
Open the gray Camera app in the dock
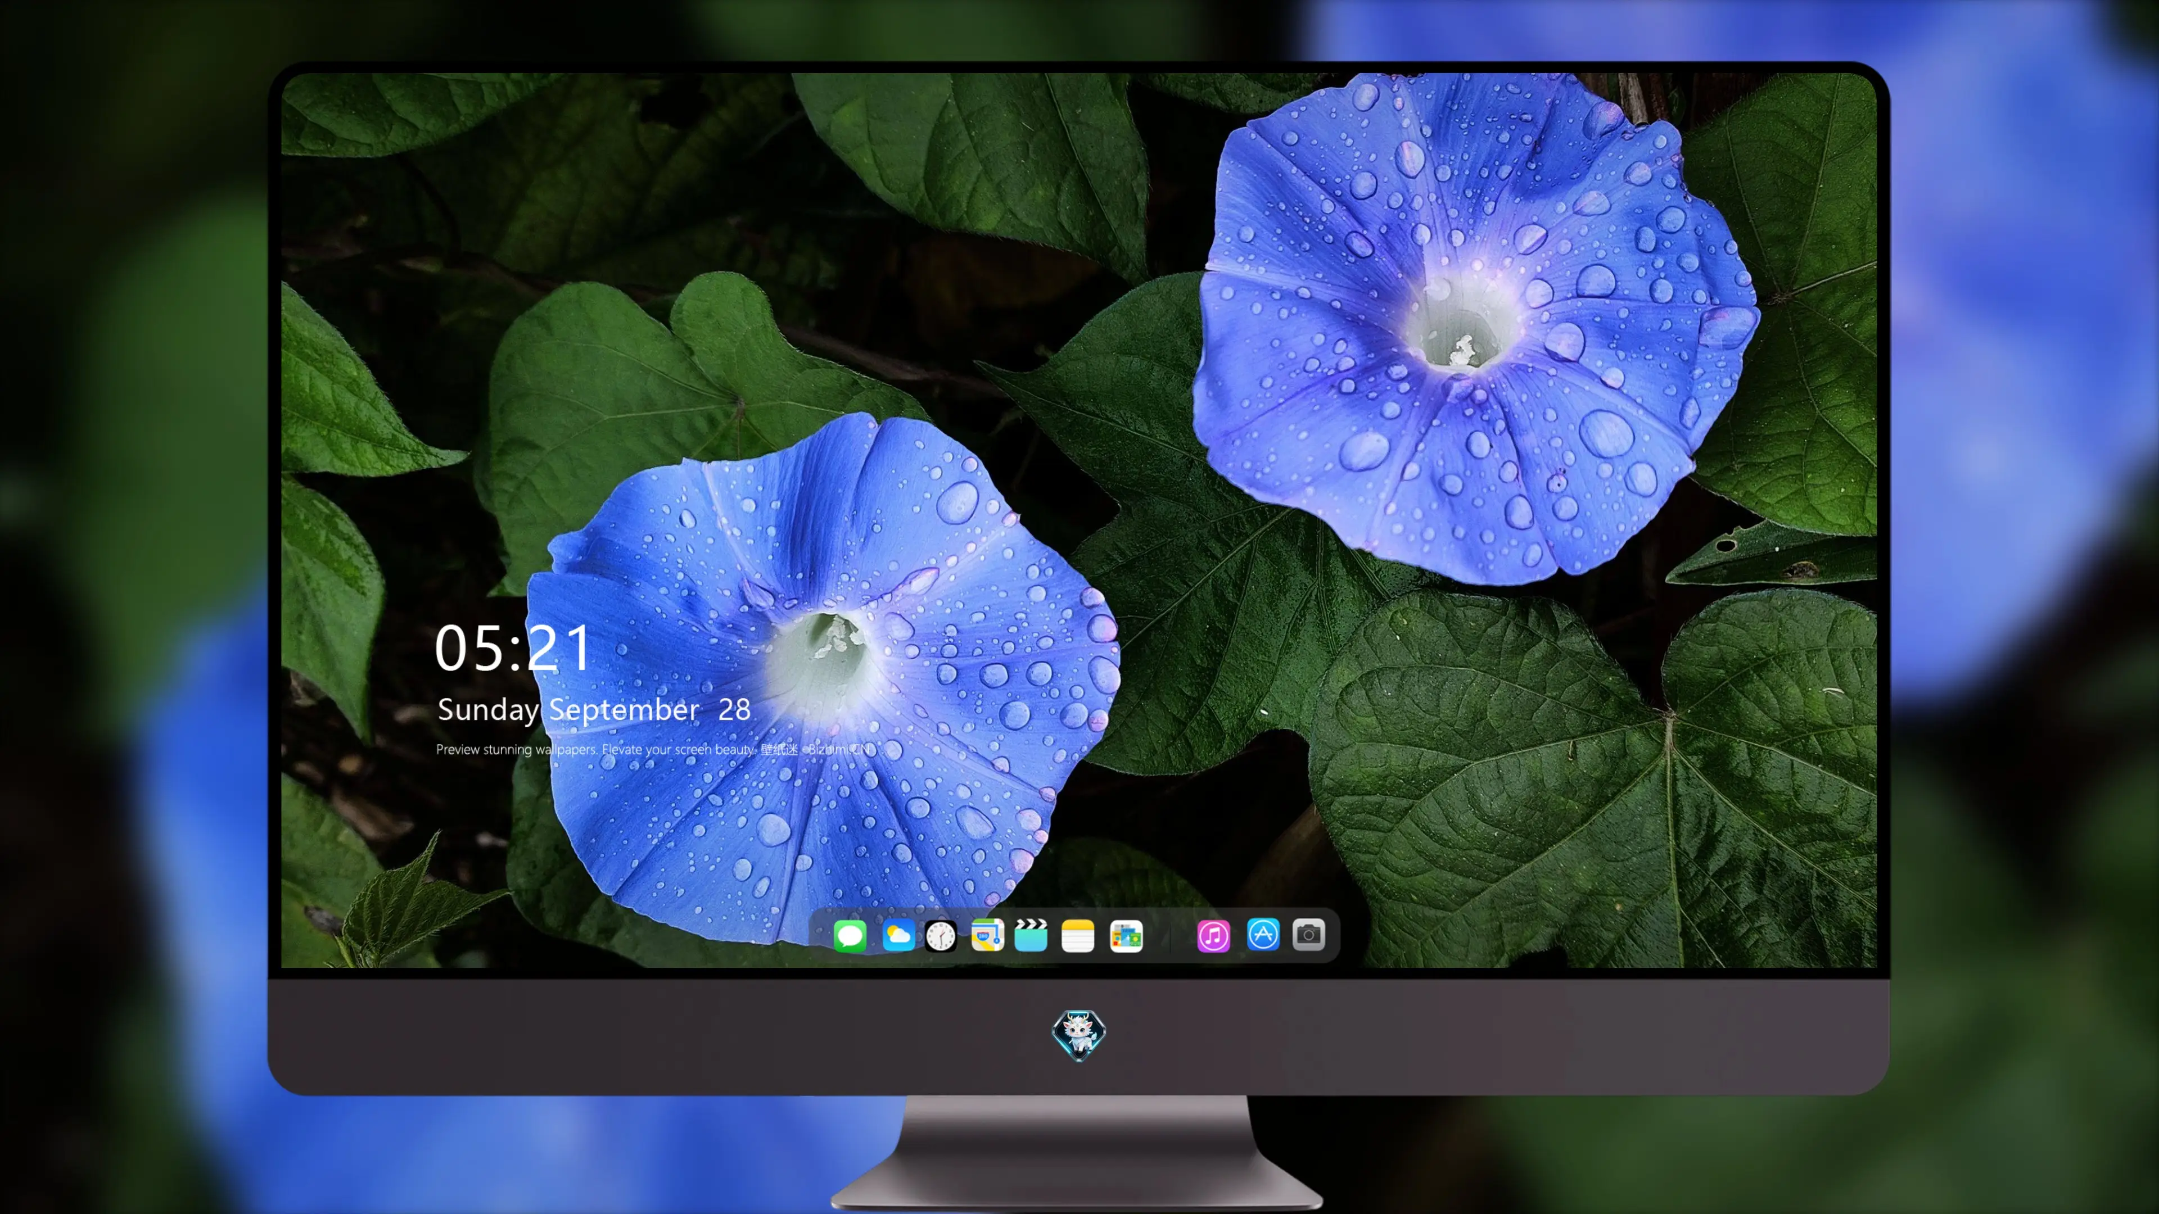1309,935
